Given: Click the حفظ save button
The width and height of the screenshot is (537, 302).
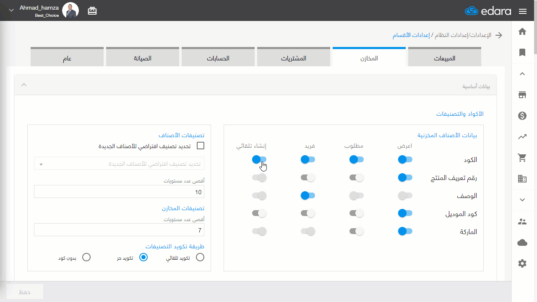Looking at the screenshot, I should point(25,292).
